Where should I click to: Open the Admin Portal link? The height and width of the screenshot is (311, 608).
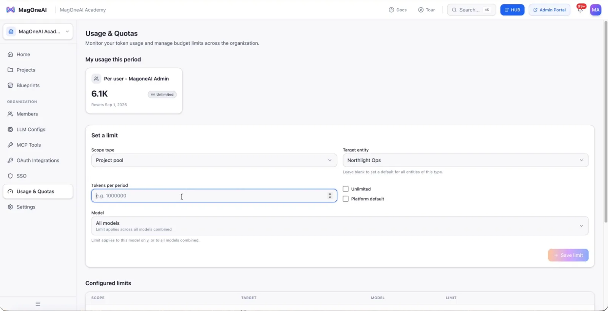pyautogui.click(x=549, y=10)
